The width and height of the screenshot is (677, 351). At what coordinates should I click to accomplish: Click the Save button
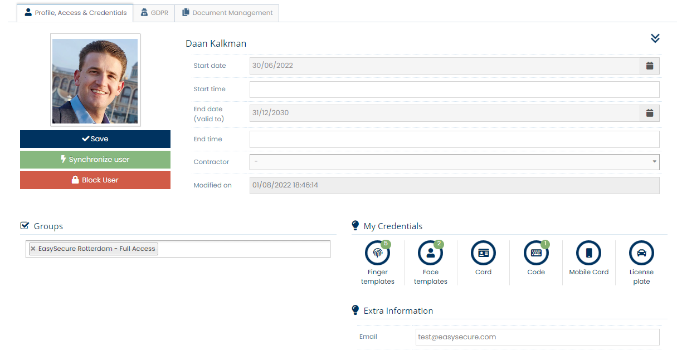click(x=95, y=139)
